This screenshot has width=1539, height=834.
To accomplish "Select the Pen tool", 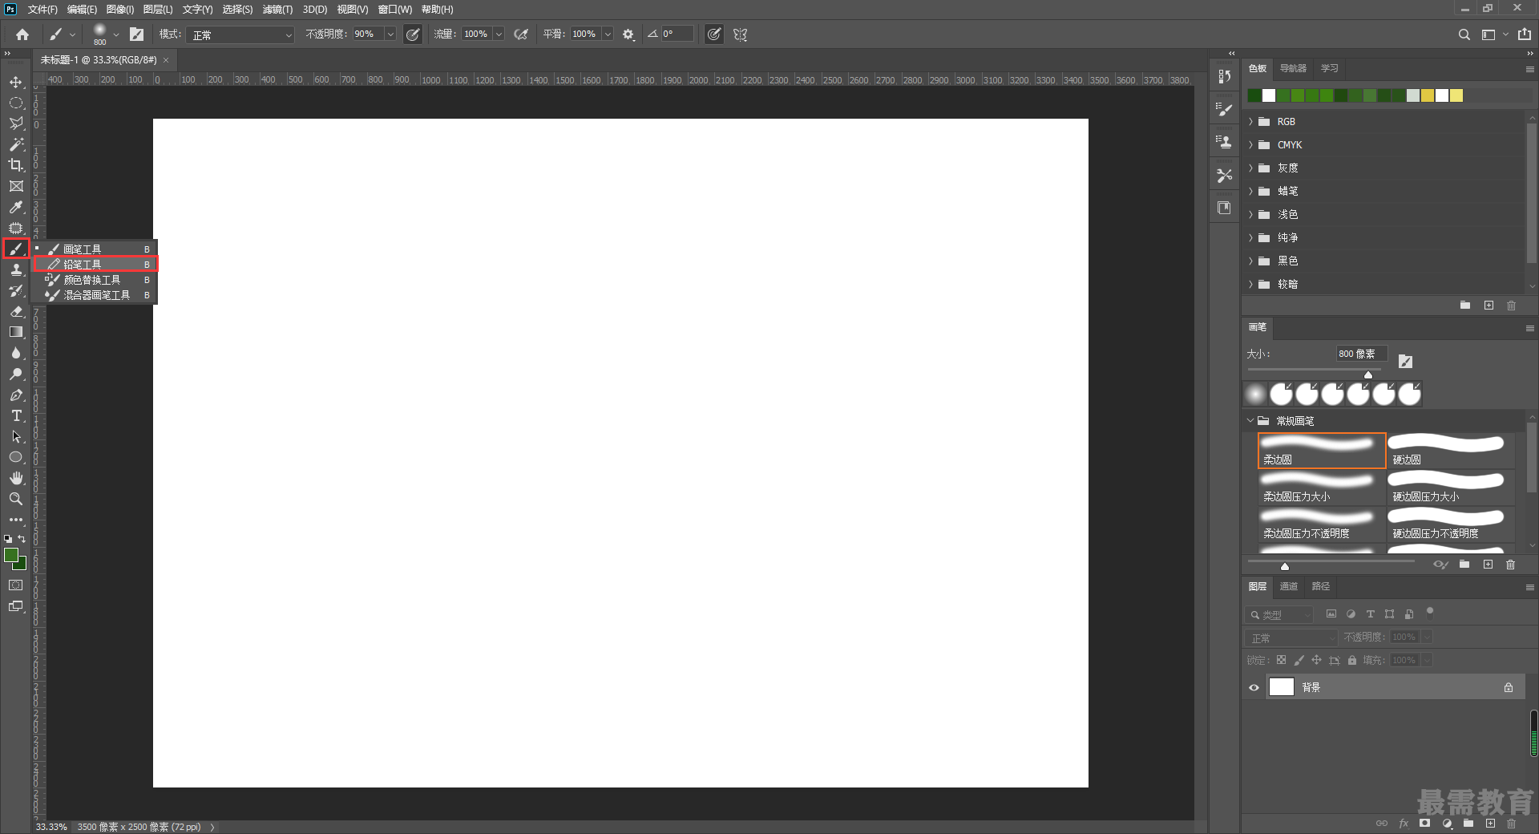I will point(16,395).
